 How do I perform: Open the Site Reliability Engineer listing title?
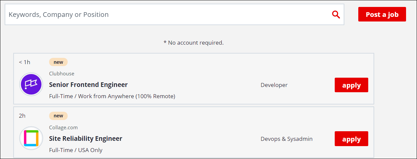coord(86,139)
